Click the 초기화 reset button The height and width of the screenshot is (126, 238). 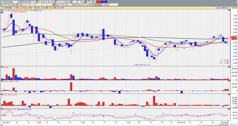[x=89, y=5]
